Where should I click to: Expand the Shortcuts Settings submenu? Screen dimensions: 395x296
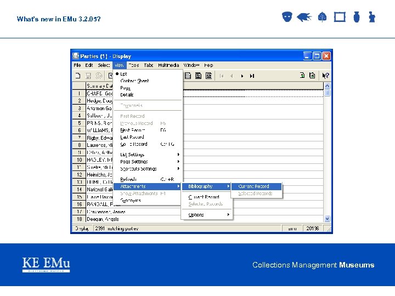[x=148, y=169]
